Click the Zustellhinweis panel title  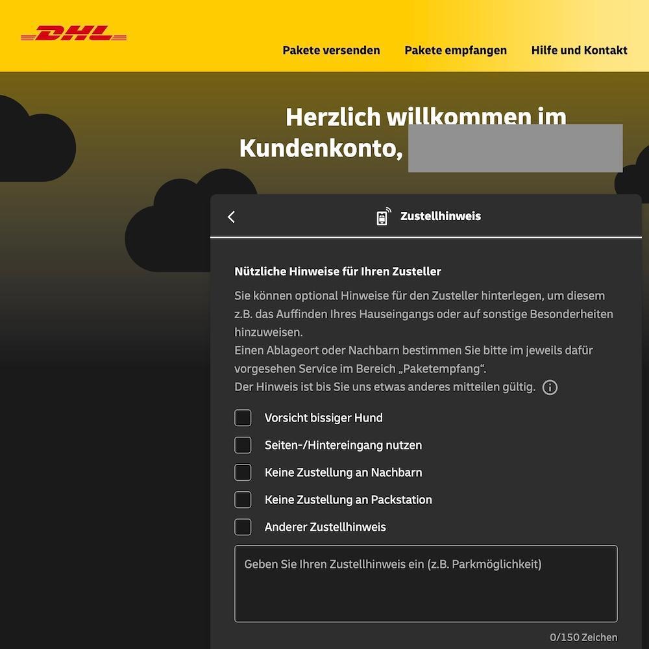point(441,216)
